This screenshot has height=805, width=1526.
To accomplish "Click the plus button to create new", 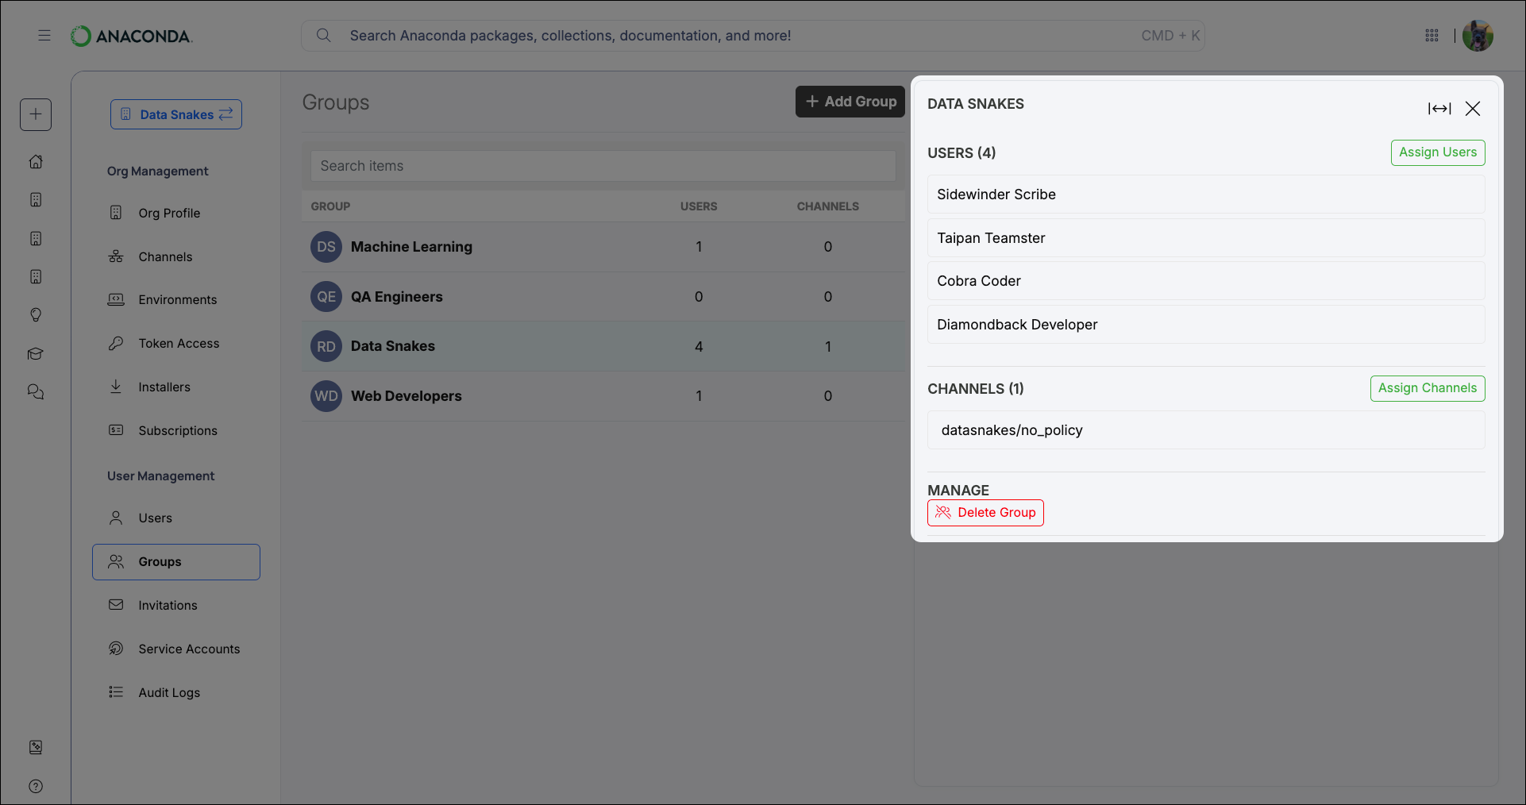I will pyautogui.click(x=36, y=114).
